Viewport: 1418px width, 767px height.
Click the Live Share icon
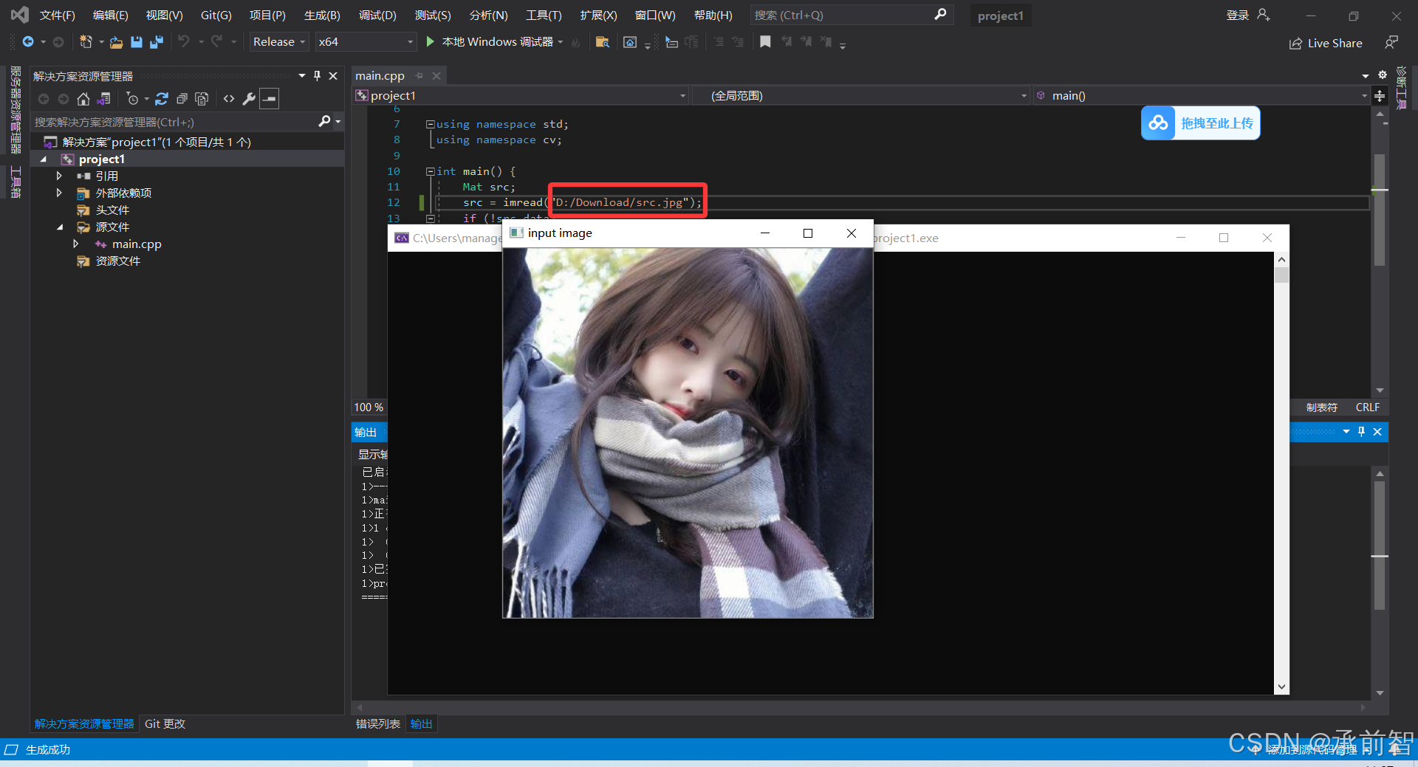[1295, 44]
